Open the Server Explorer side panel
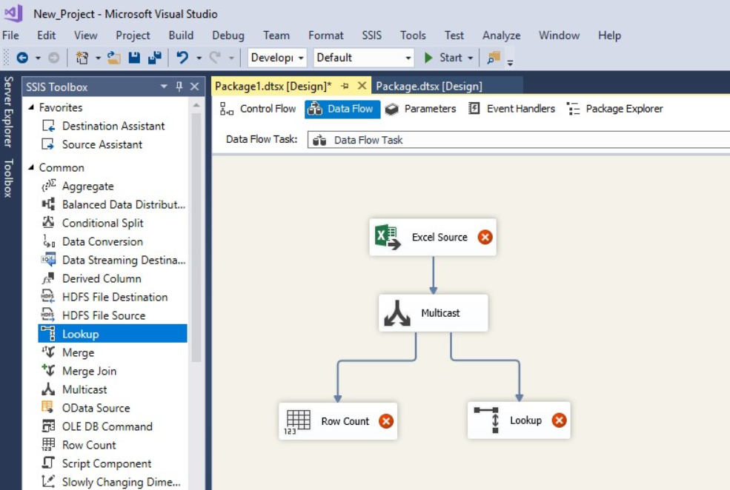Image resolution: width=730 pixels, height=490 pixels. pos(9,111)
